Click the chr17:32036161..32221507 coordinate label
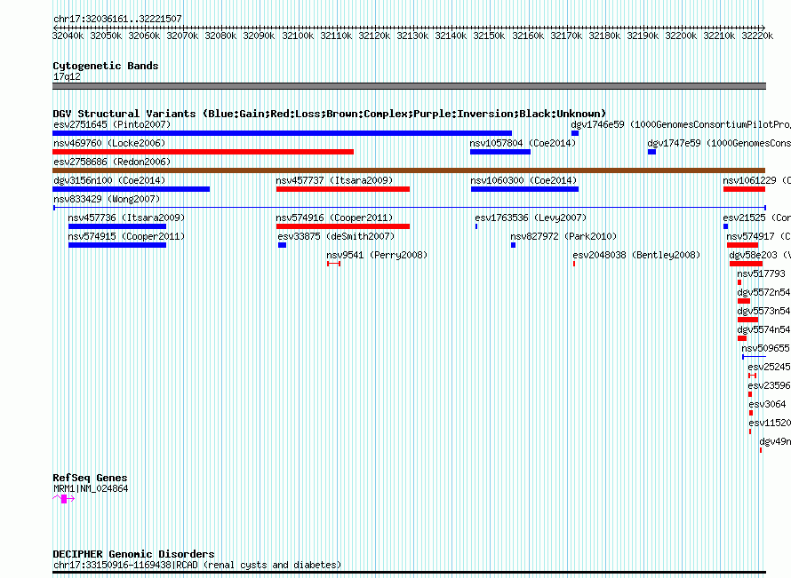 [117, 19]
